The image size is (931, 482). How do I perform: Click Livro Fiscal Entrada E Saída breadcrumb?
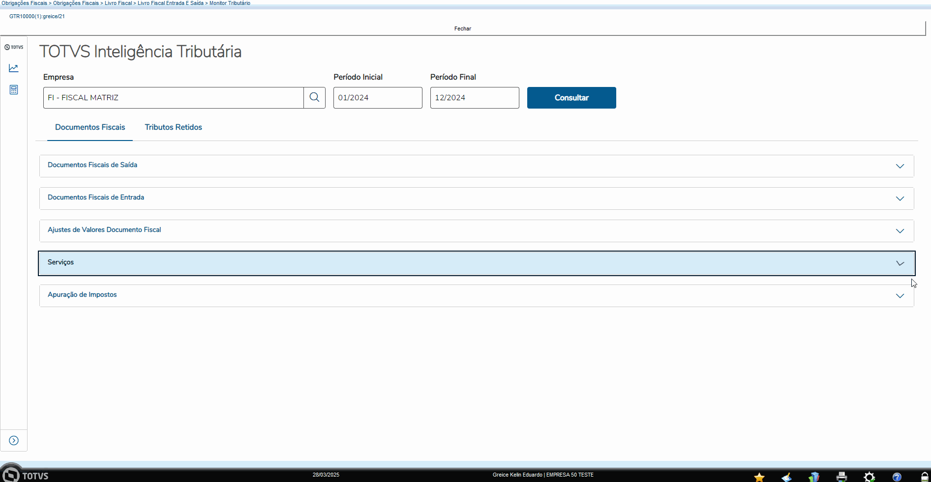170,3
